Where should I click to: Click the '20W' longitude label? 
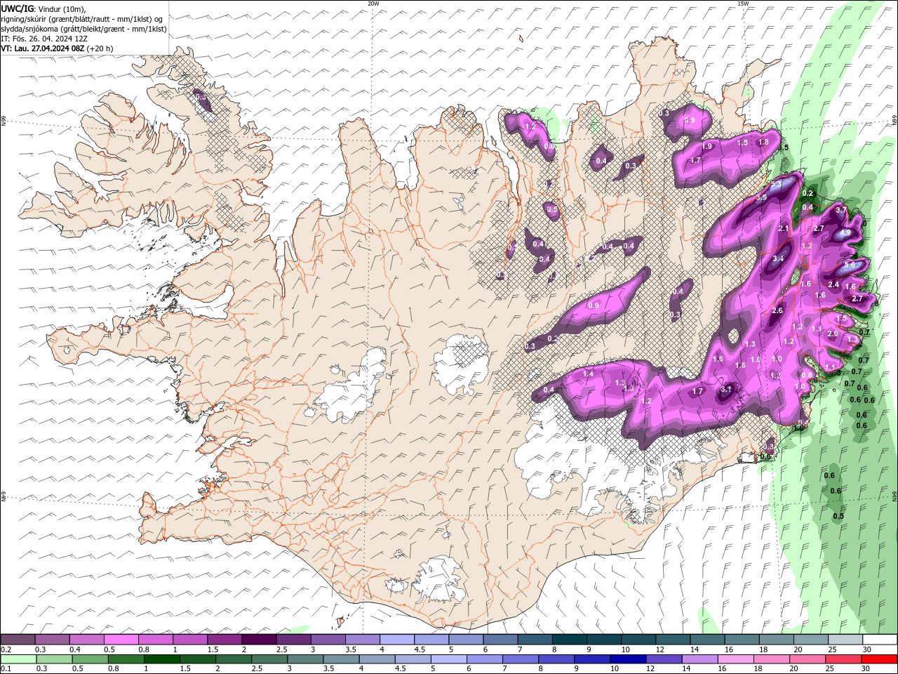[x=373, y=4]
